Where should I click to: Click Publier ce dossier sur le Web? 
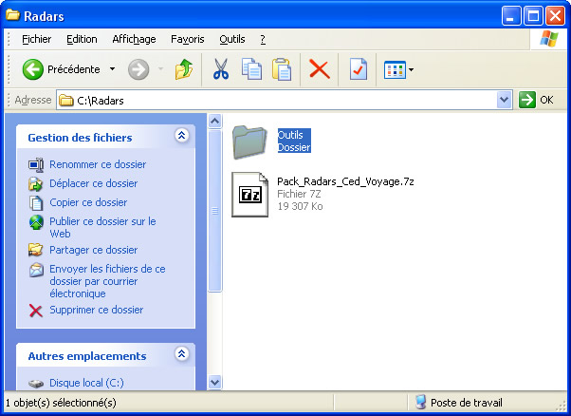[102, 228]
